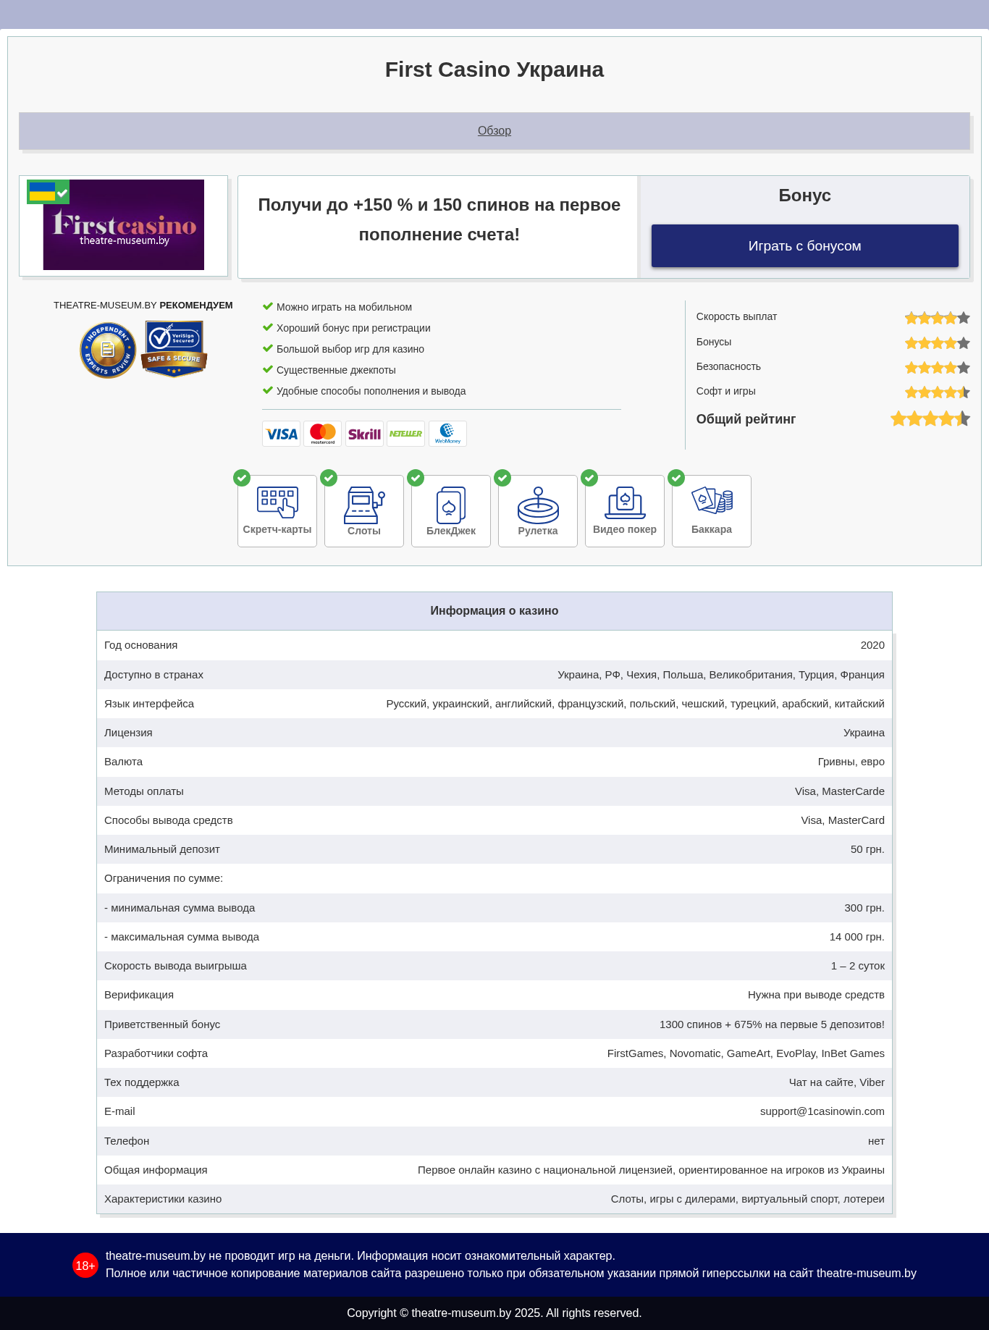Click the email support@1casinowin.com
The width and height of the screenshot is (989, 1330).
(822, 1111)
